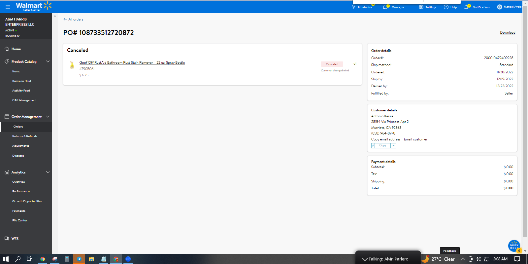The height and width of the screenshot is (264, 528).
Task: Click the Copy button under customer details
Action: pyautogui.click(x=382, y=146)
